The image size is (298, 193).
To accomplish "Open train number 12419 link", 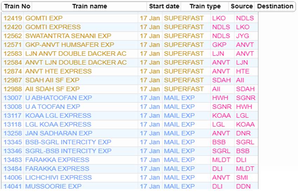I will click(13, 18).
